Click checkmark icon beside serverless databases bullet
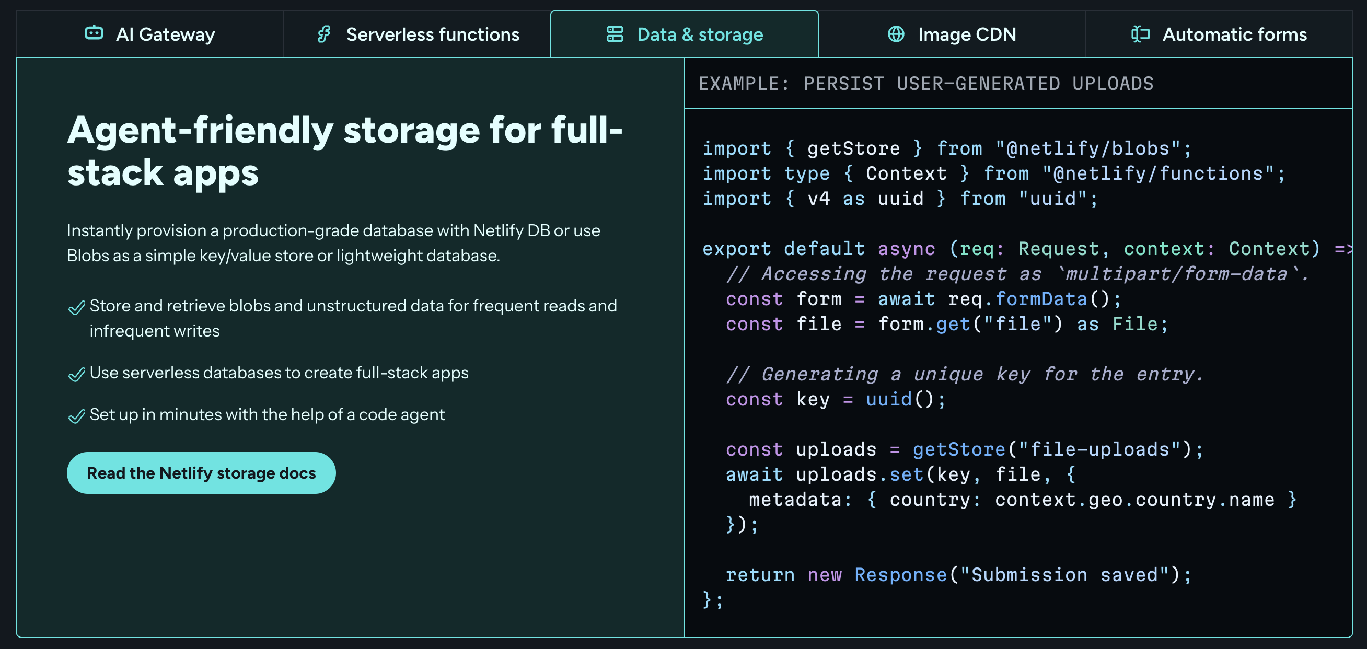Screen dimensions: 1367x649 [x=77, y=374]
